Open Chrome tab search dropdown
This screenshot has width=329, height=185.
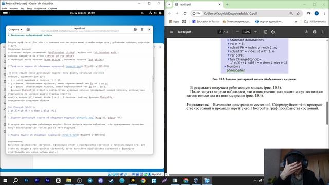[x=169, y=4]
